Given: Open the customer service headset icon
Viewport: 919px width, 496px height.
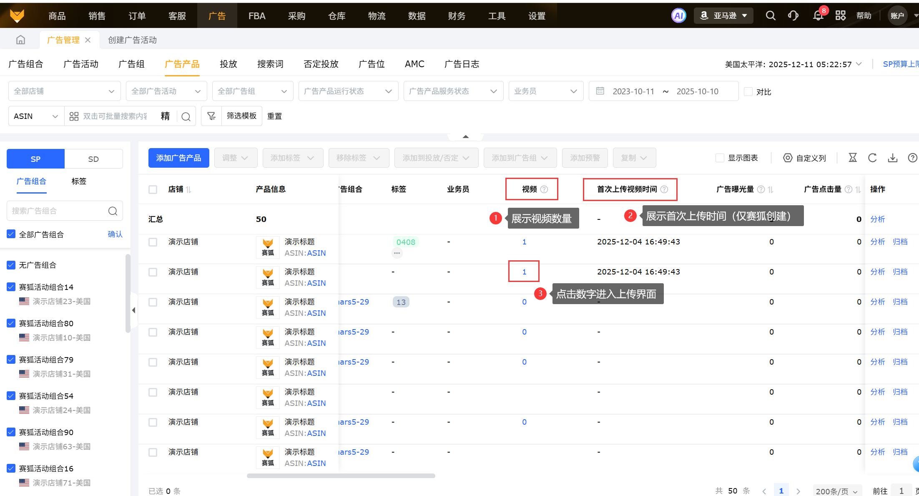Looking at the screenshot, I should pyautogui.click(x=793, y=16).
